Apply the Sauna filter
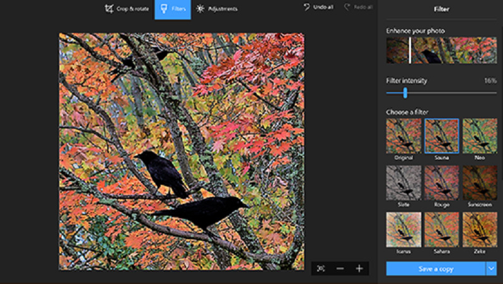The height and width of the screenshot is (284, 503). (441, 136)
